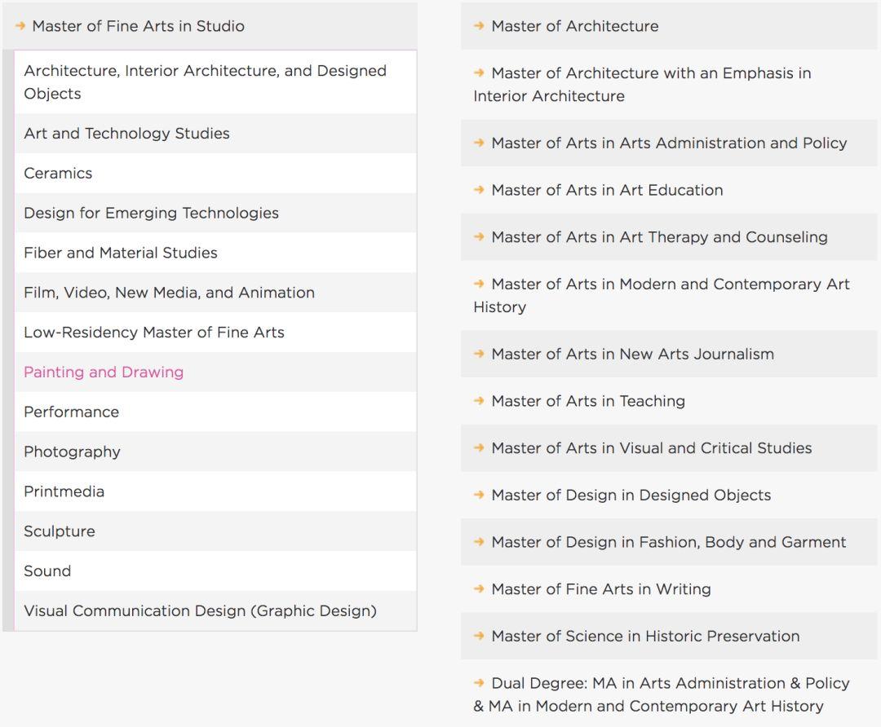Select Master of Arts in Arts Administration and Policy
Image resolution: width=881 pixels, height=727 pixels.
669,143
